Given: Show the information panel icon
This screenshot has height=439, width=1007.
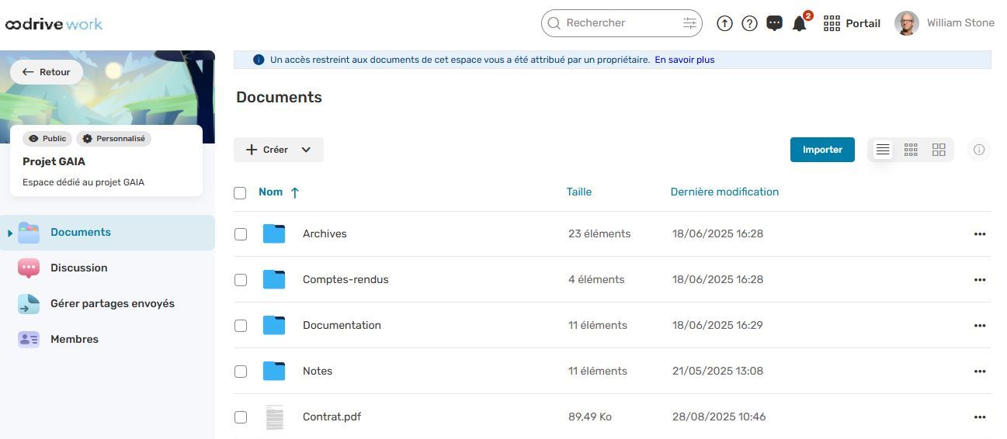Looking at the screenshot, I should (x=979, y=150).
